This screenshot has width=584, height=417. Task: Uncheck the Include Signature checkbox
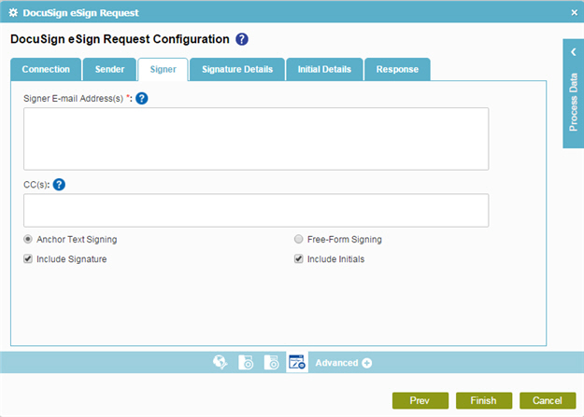tap(28, 259)
